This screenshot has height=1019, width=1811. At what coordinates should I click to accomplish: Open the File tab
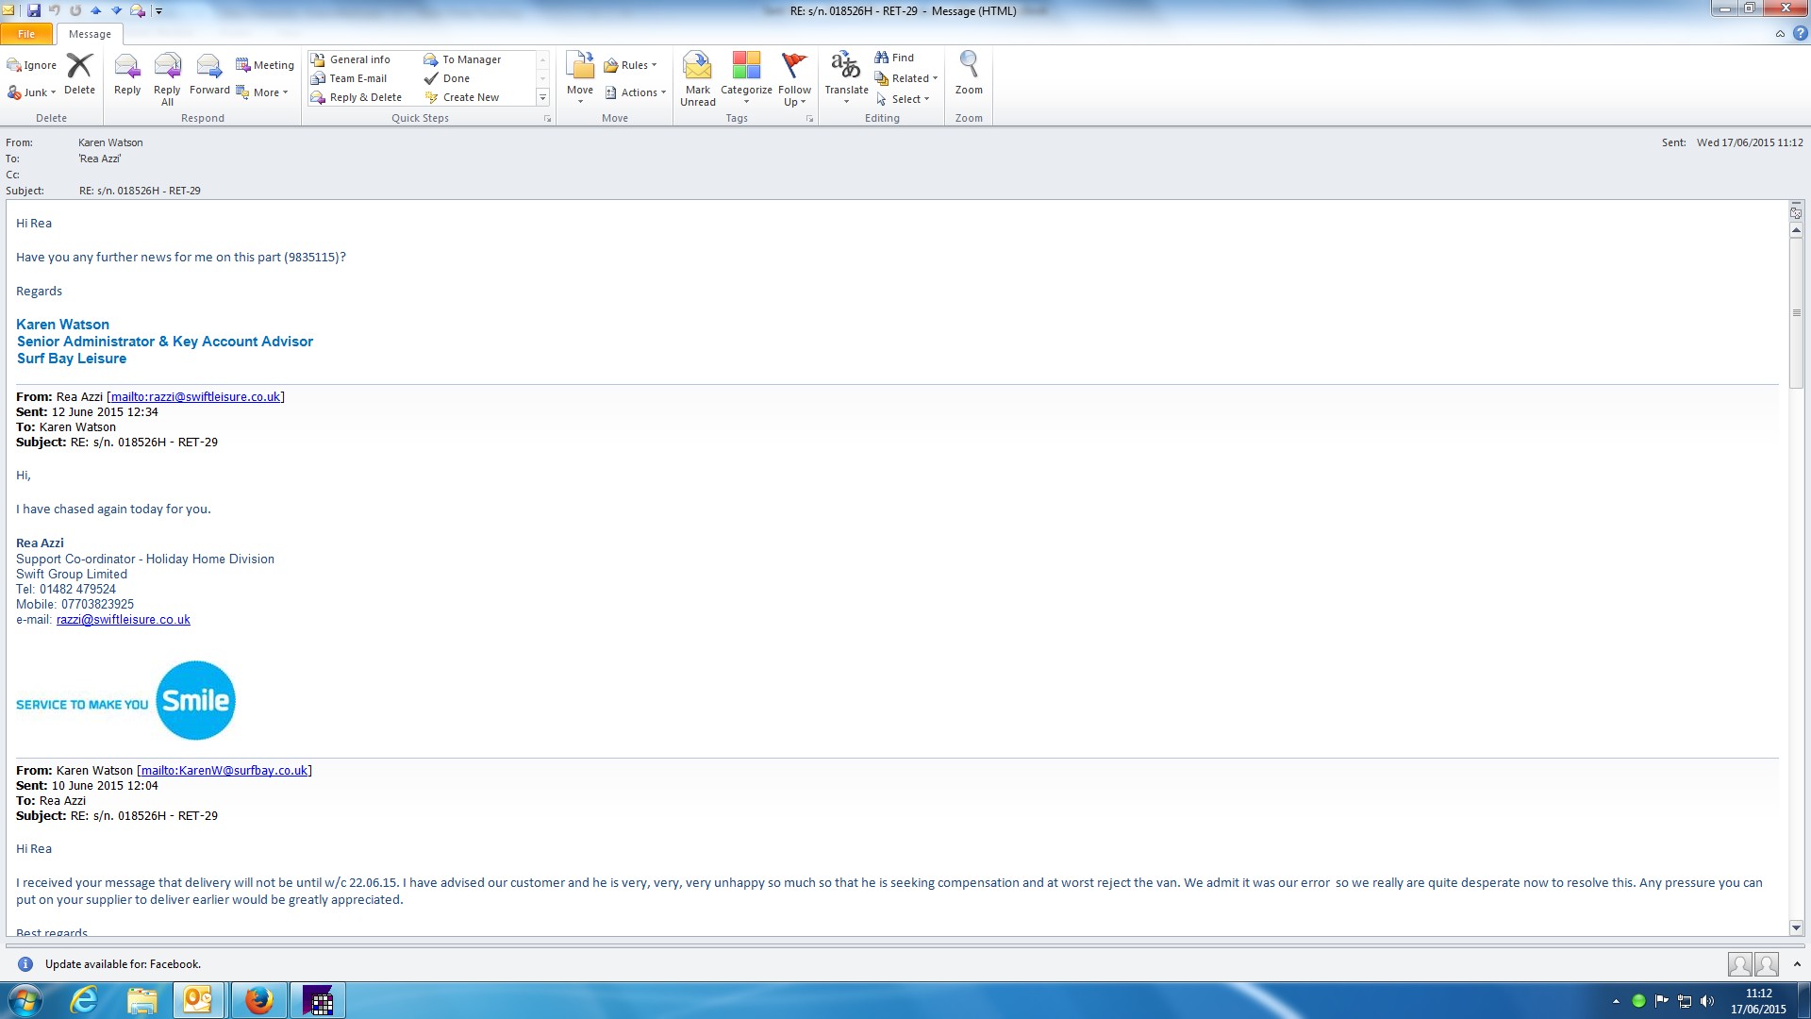point(26,34)
